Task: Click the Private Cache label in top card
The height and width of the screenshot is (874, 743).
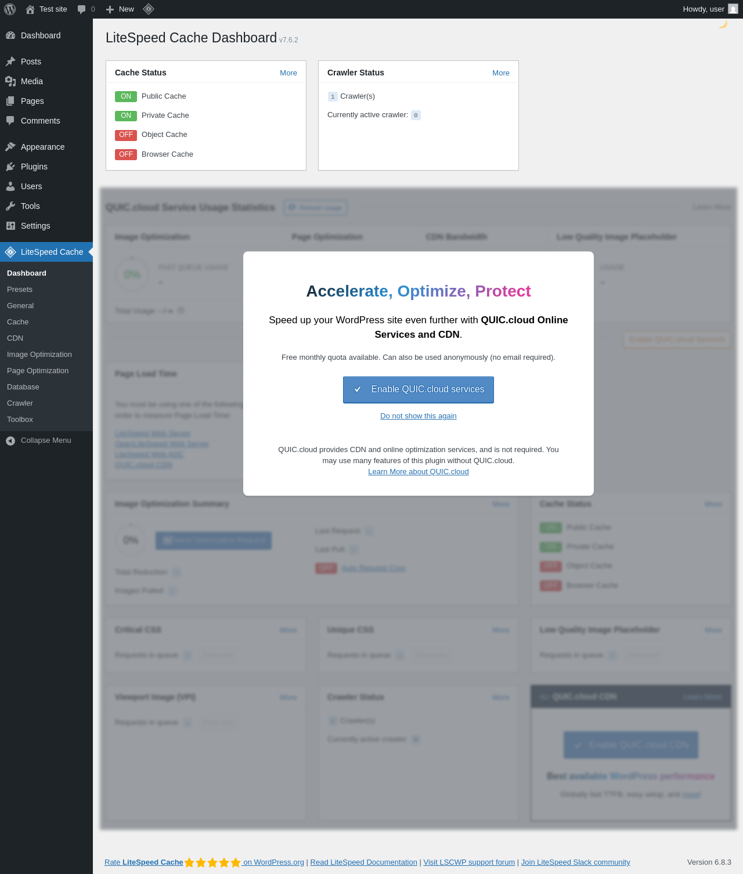Action: point(165,115)
